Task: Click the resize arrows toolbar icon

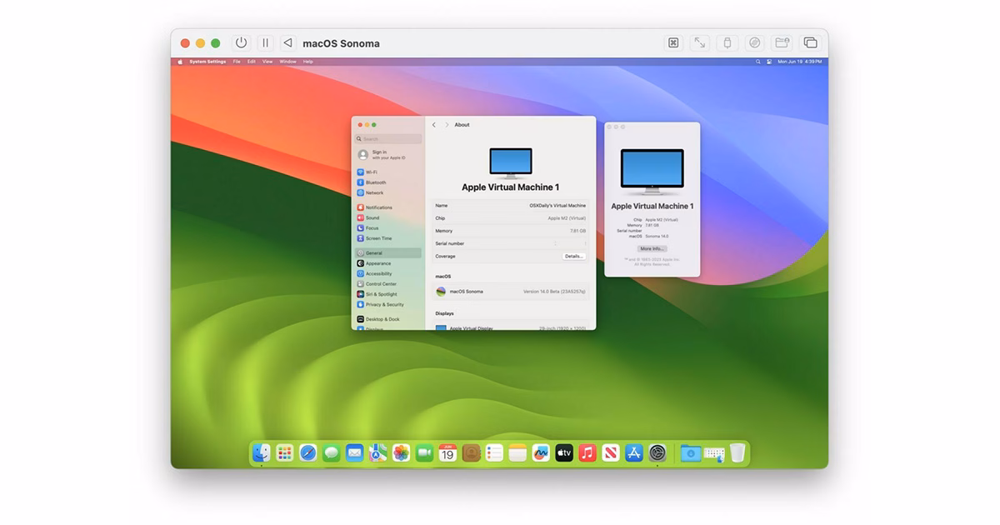Action: pyautogui.click(x=700, y=42)
